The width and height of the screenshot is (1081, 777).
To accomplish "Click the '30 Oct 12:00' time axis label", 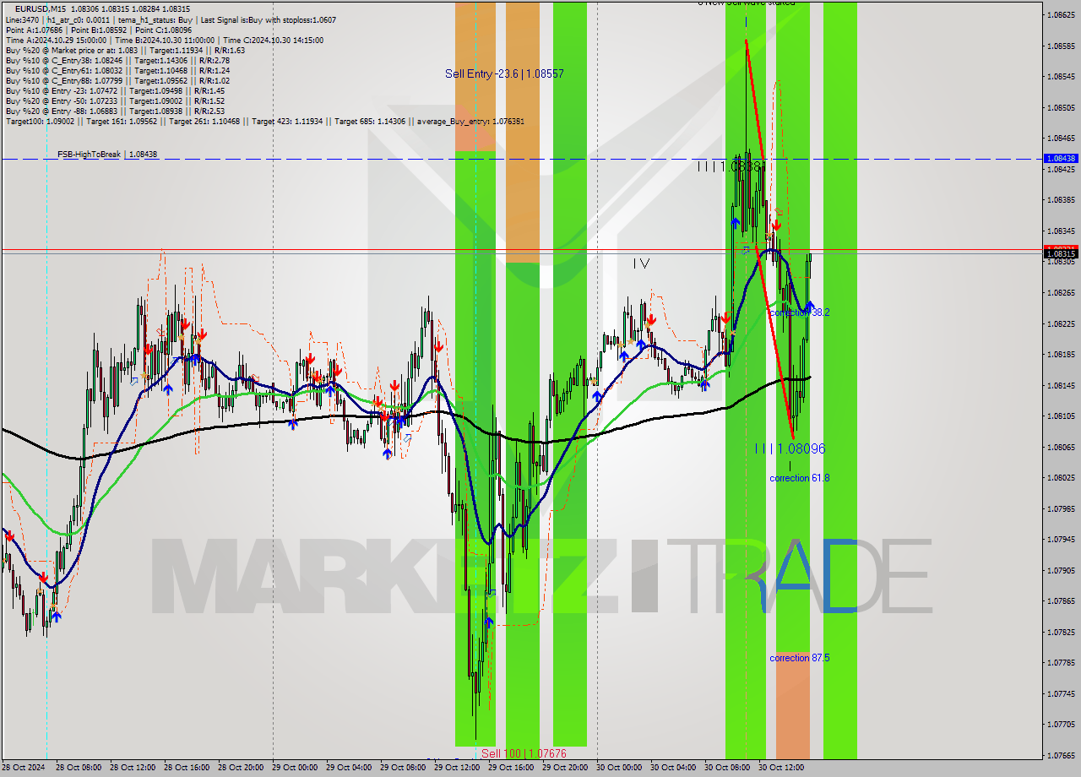I will pos(780,768).
